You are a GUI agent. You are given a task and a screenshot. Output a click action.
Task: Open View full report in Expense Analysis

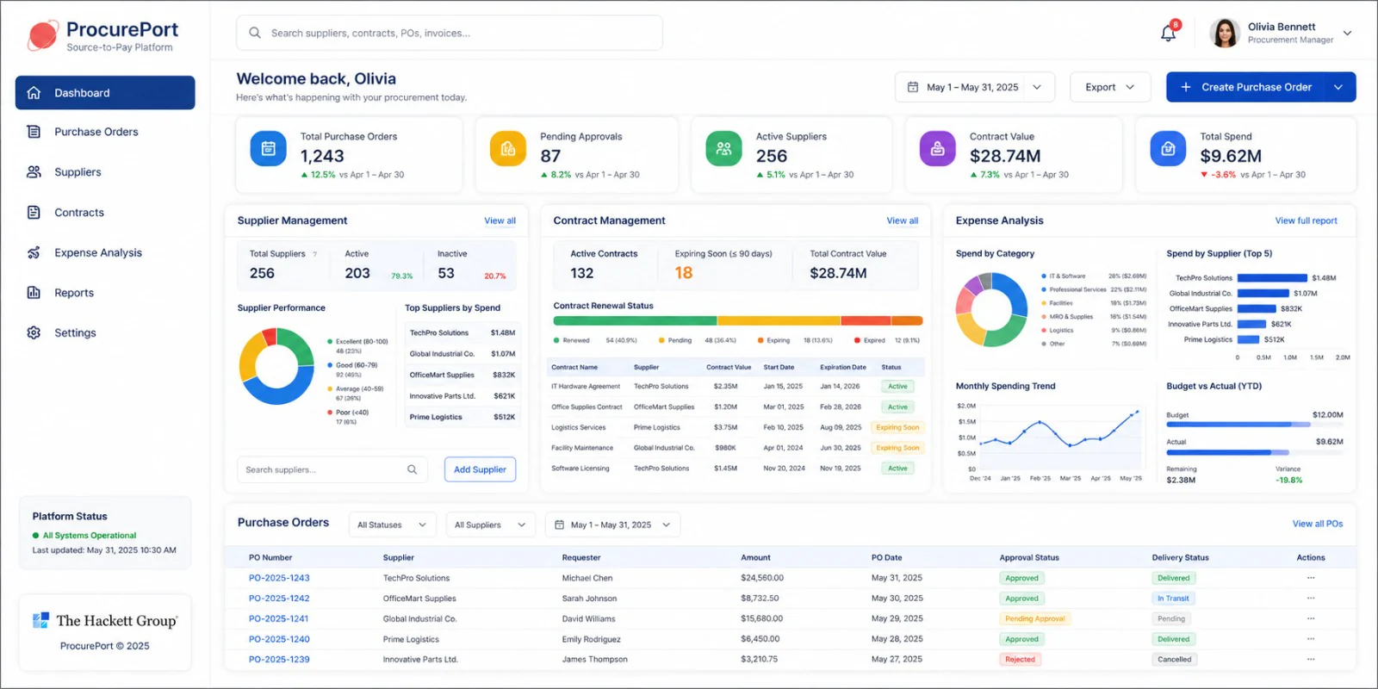(1306, 221)
